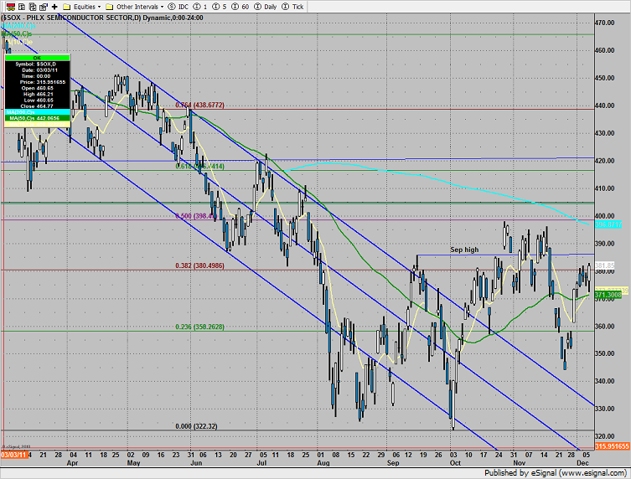Viewport: 631px width, 479px height.
Task: Click the third toolbar icon with stacked pages
Action: pyautogui.click(x=33, y=7)
